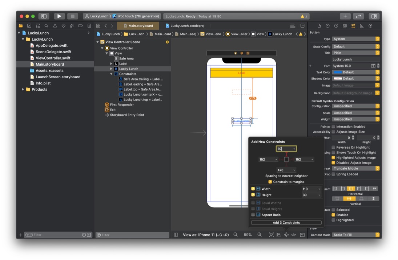The width and height of the screenshot is (398, 260).
Task: Zoom out the storyboard canvas
Action: [236, 235]
